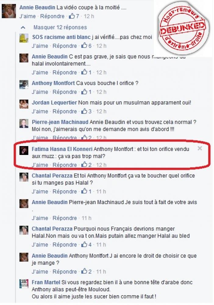Click the Debunked stamp image
Viewport: 214px width, 305px height.
(183, 28)
